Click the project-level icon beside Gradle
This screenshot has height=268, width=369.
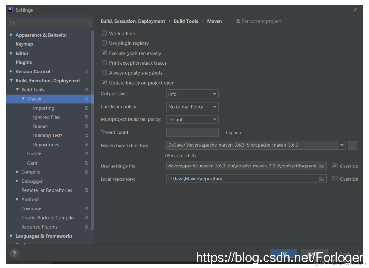pyautogui.click(x=86, y=153)
